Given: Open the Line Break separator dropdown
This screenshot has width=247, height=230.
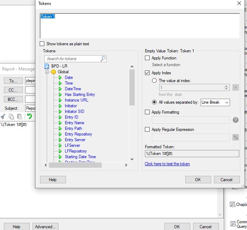Looking at the screenshot, I should [215, 102].
